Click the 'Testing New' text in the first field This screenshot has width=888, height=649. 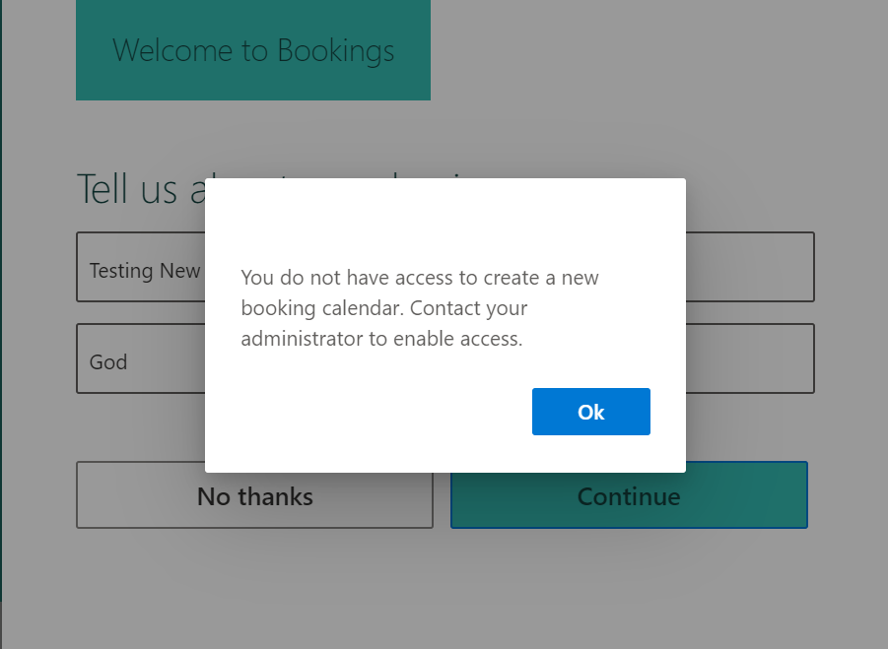point(145,271)
